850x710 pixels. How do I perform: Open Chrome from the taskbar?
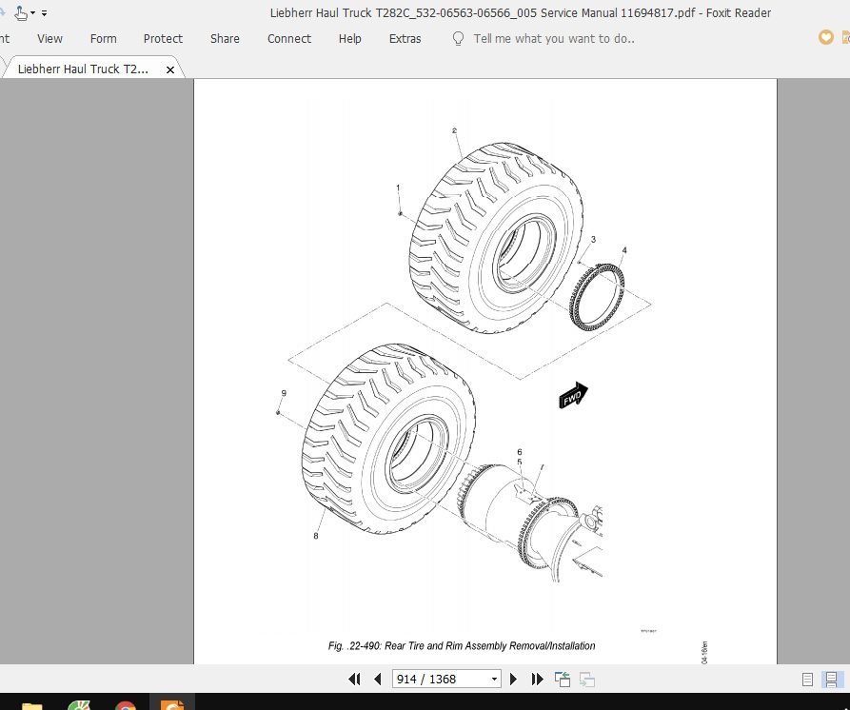coord(126,704)
